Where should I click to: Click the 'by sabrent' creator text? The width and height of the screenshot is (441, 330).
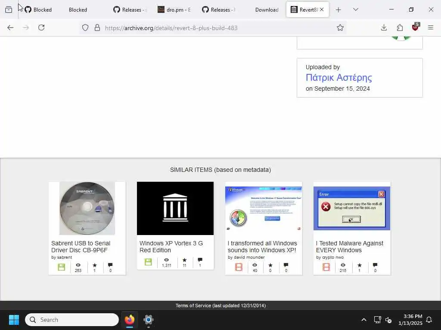[62, 257]
